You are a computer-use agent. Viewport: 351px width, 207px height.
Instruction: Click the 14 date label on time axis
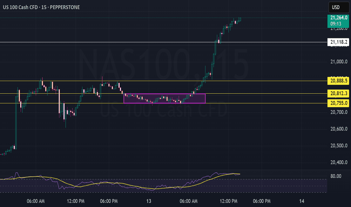[x=302, y=201]
